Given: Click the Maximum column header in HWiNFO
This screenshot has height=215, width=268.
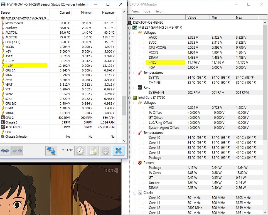Looking at the screenshot, I should [108, 13].
